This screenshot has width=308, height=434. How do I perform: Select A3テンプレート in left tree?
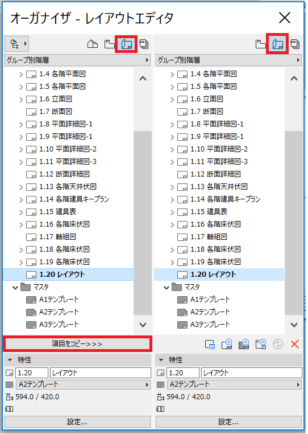[59, 325]
